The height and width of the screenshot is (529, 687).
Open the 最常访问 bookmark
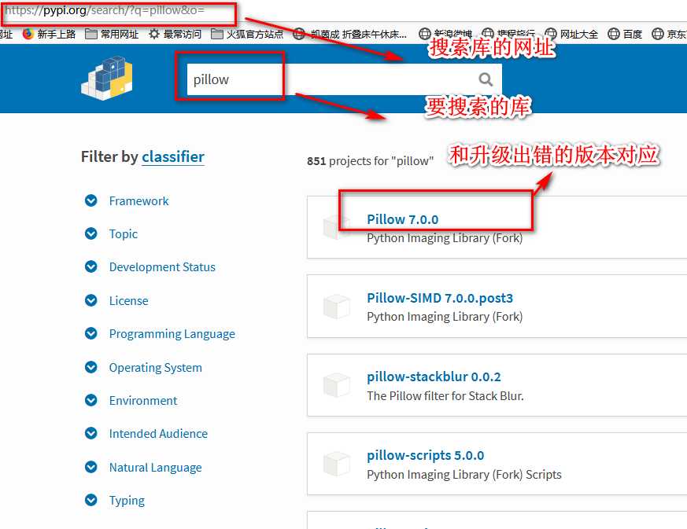175,34
